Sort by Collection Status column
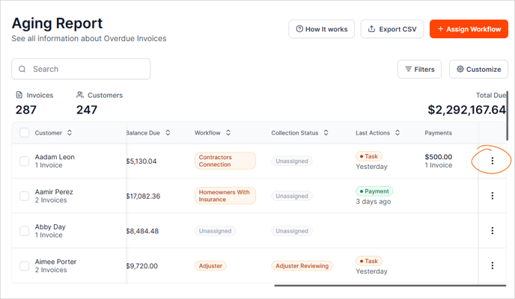The width and height of the screenshot is (515, 299). [326, 133]
